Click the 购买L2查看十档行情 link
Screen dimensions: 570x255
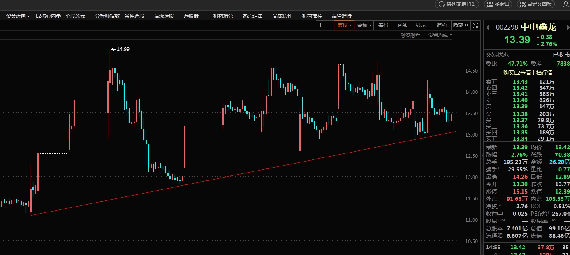pos(528,73)
